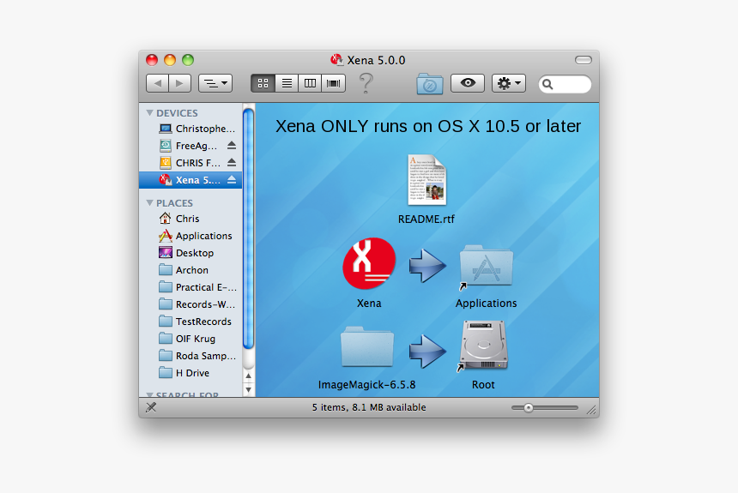Click the green zoom window button
738x493 pixels.
click(188, 60)
